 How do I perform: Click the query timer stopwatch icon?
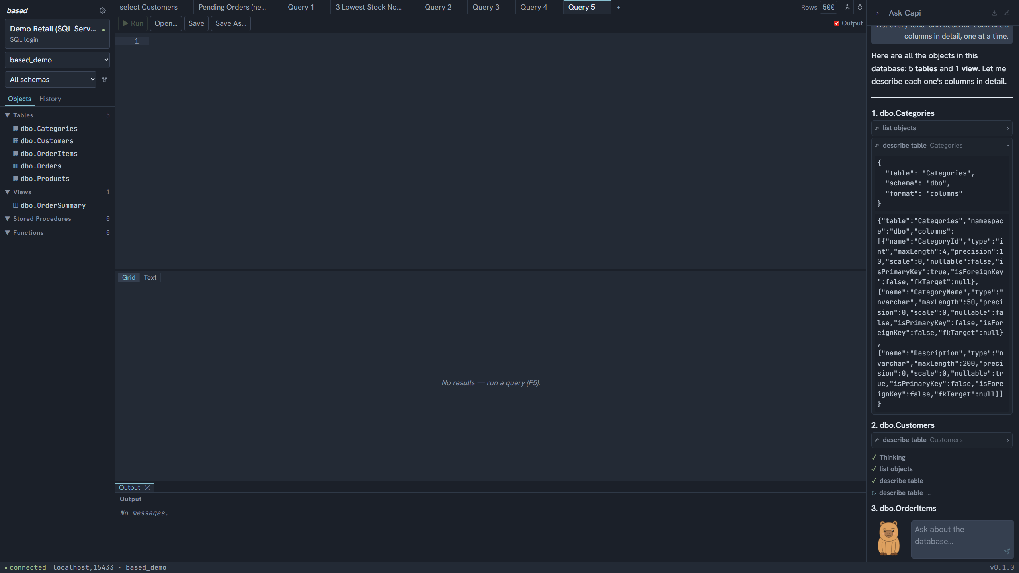coord(860,7)
